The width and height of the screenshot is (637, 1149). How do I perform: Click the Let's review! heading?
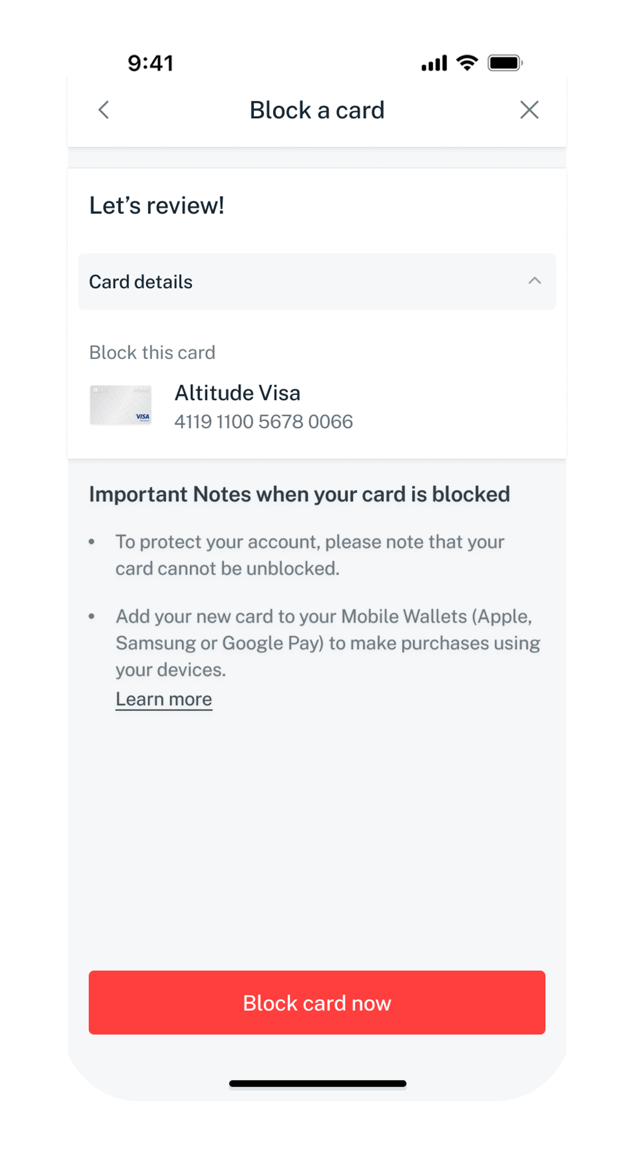(157, 205)
